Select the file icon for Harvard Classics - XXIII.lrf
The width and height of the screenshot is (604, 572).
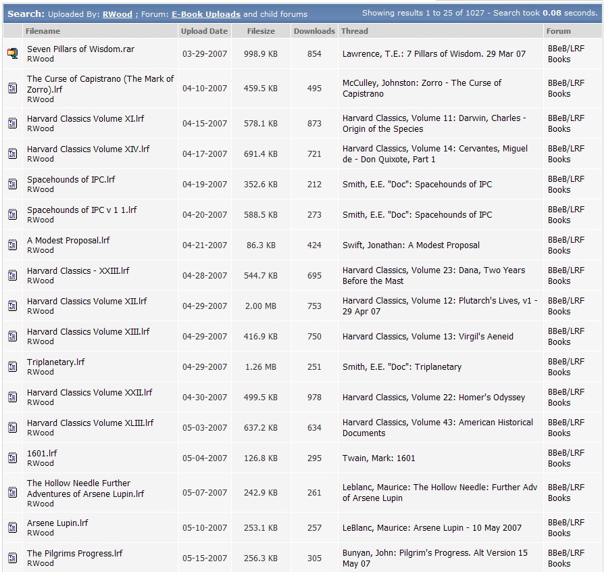tap(13, 276)
